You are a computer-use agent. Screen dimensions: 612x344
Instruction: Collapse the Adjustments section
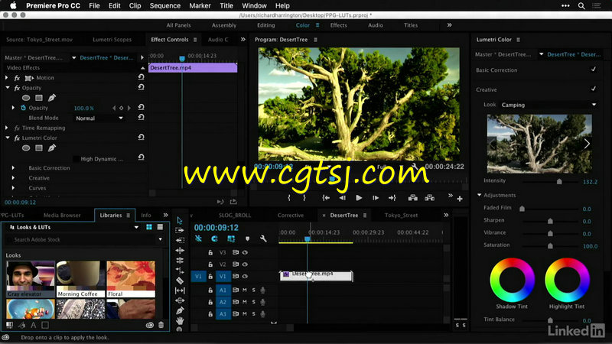click(x=480, y=195)
